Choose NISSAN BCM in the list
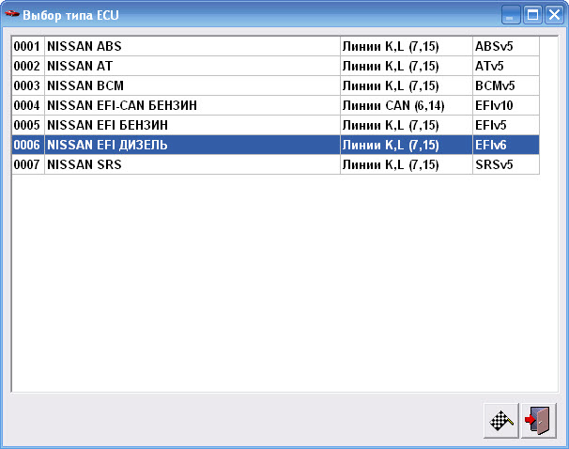 click(275, 85)
